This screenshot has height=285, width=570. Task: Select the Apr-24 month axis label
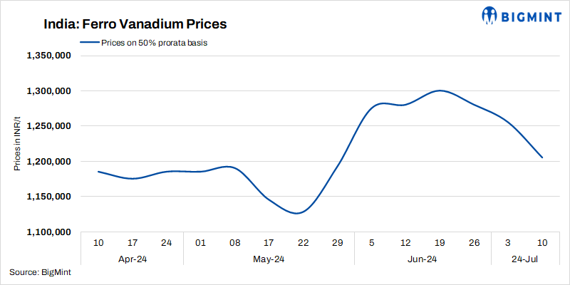tap(132, 259)
